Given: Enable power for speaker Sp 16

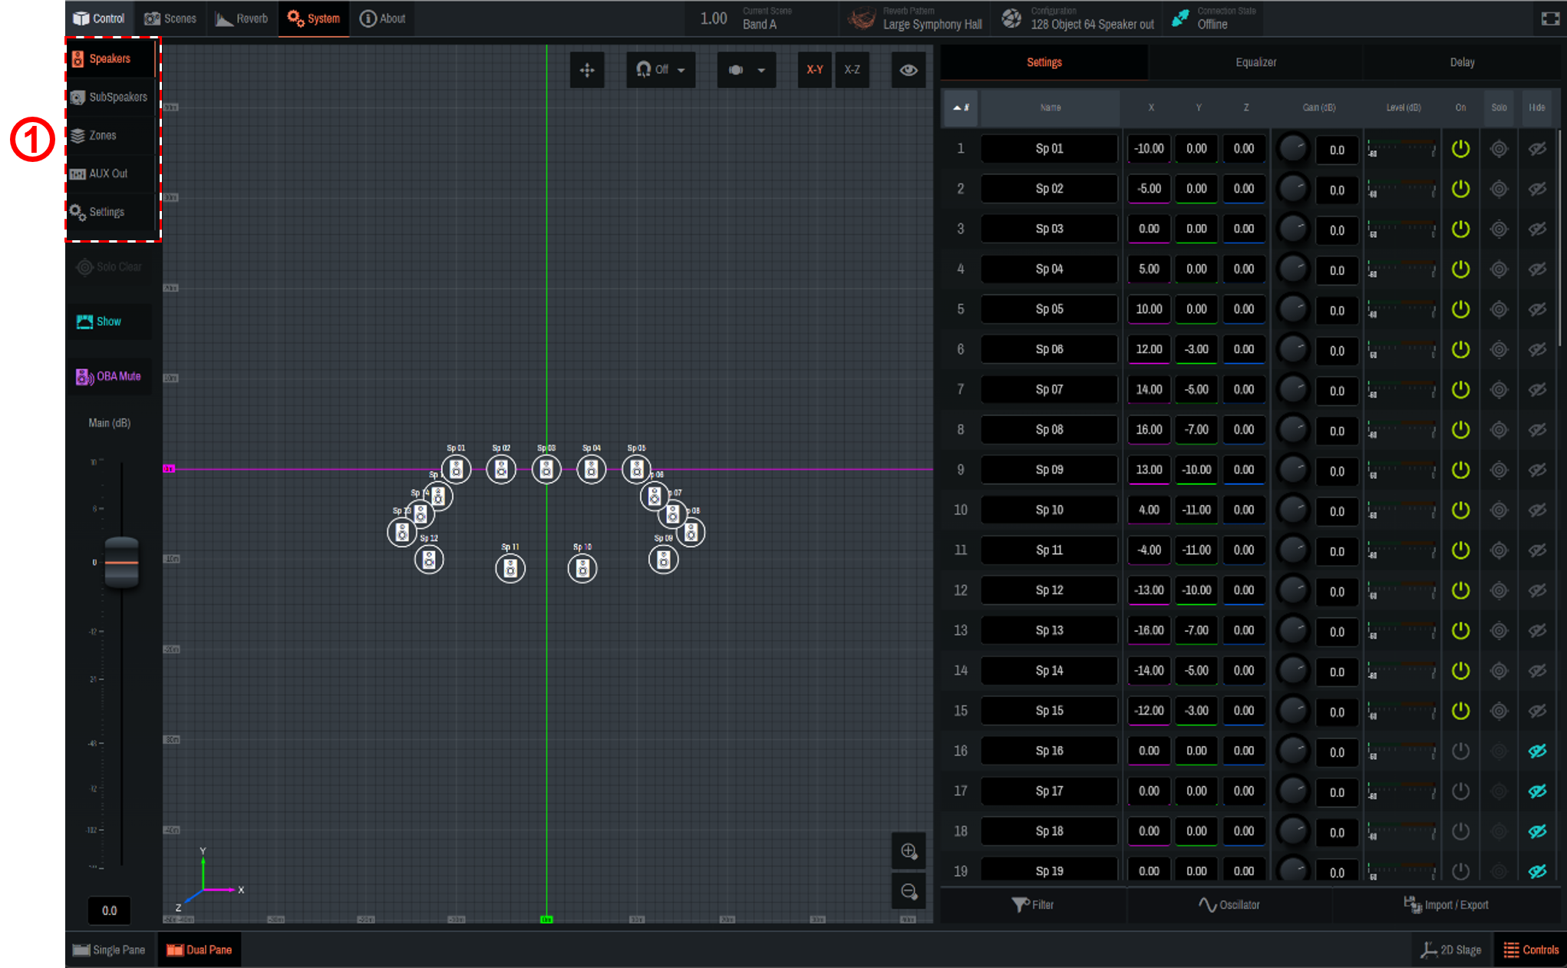Looking at the screenshot, I should coord(1460,751).
